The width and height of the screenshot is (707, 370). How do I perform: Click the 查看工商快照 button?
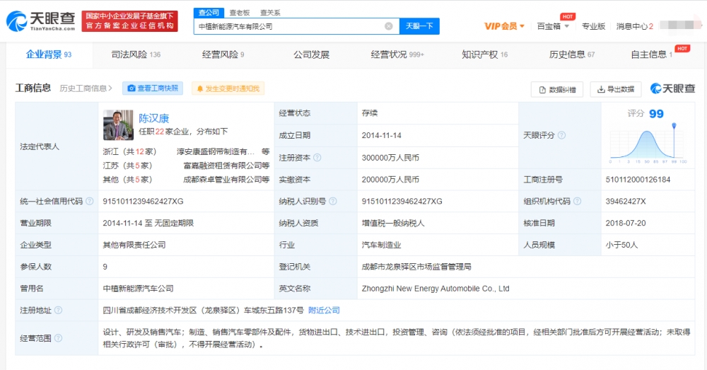coord(153,88)
